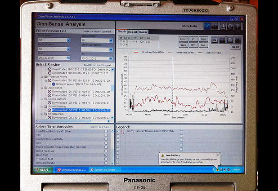Viewport: 278px width, 191px height.
Task: Select Downloaded 10/13/2010 - 02:50 session row
Action: tap(81, 110)
